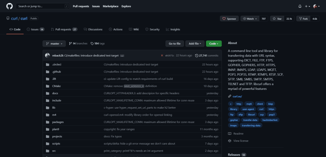
Task: Fork the repository
Action: (303, 19)
